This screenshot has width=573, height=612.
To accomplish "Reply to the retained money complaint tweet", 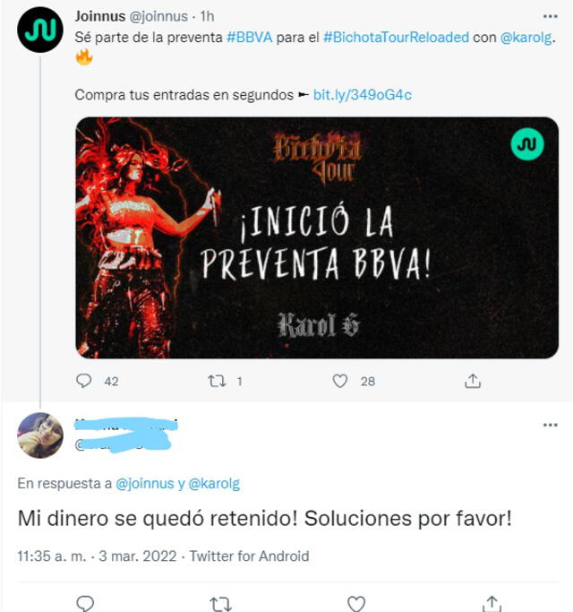I will point(85,603).
